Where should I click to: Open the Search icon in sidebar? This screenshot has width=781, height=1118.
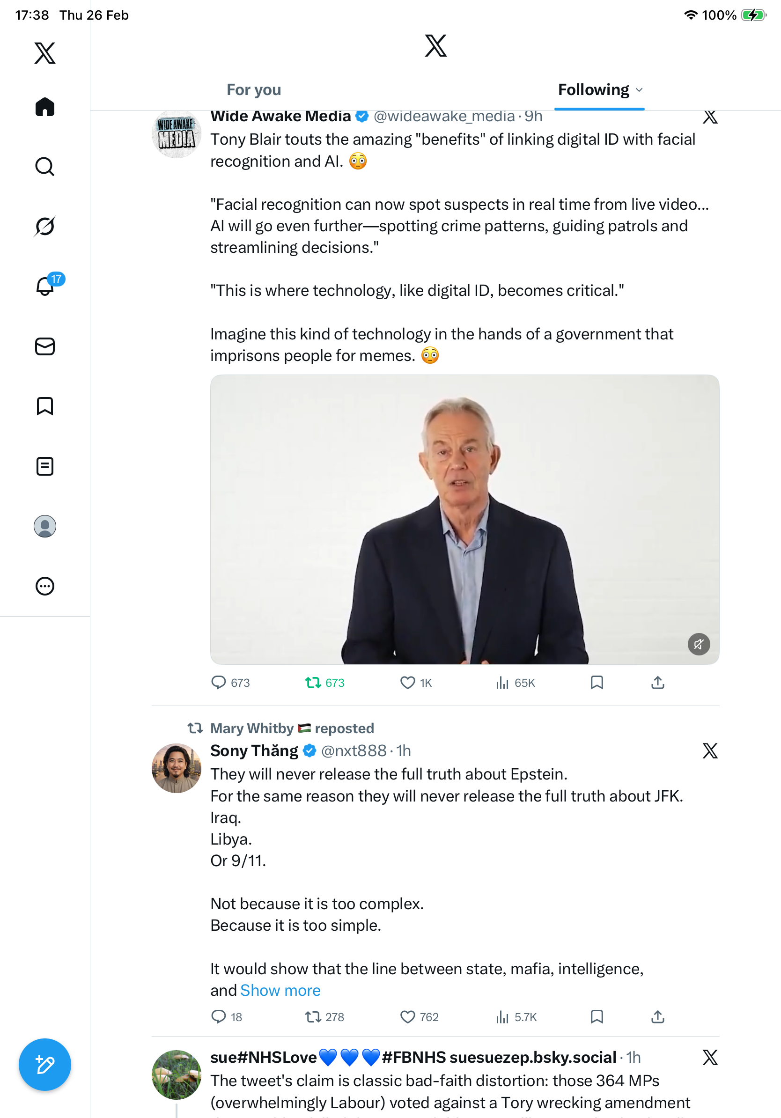click(x=45, y=167)
